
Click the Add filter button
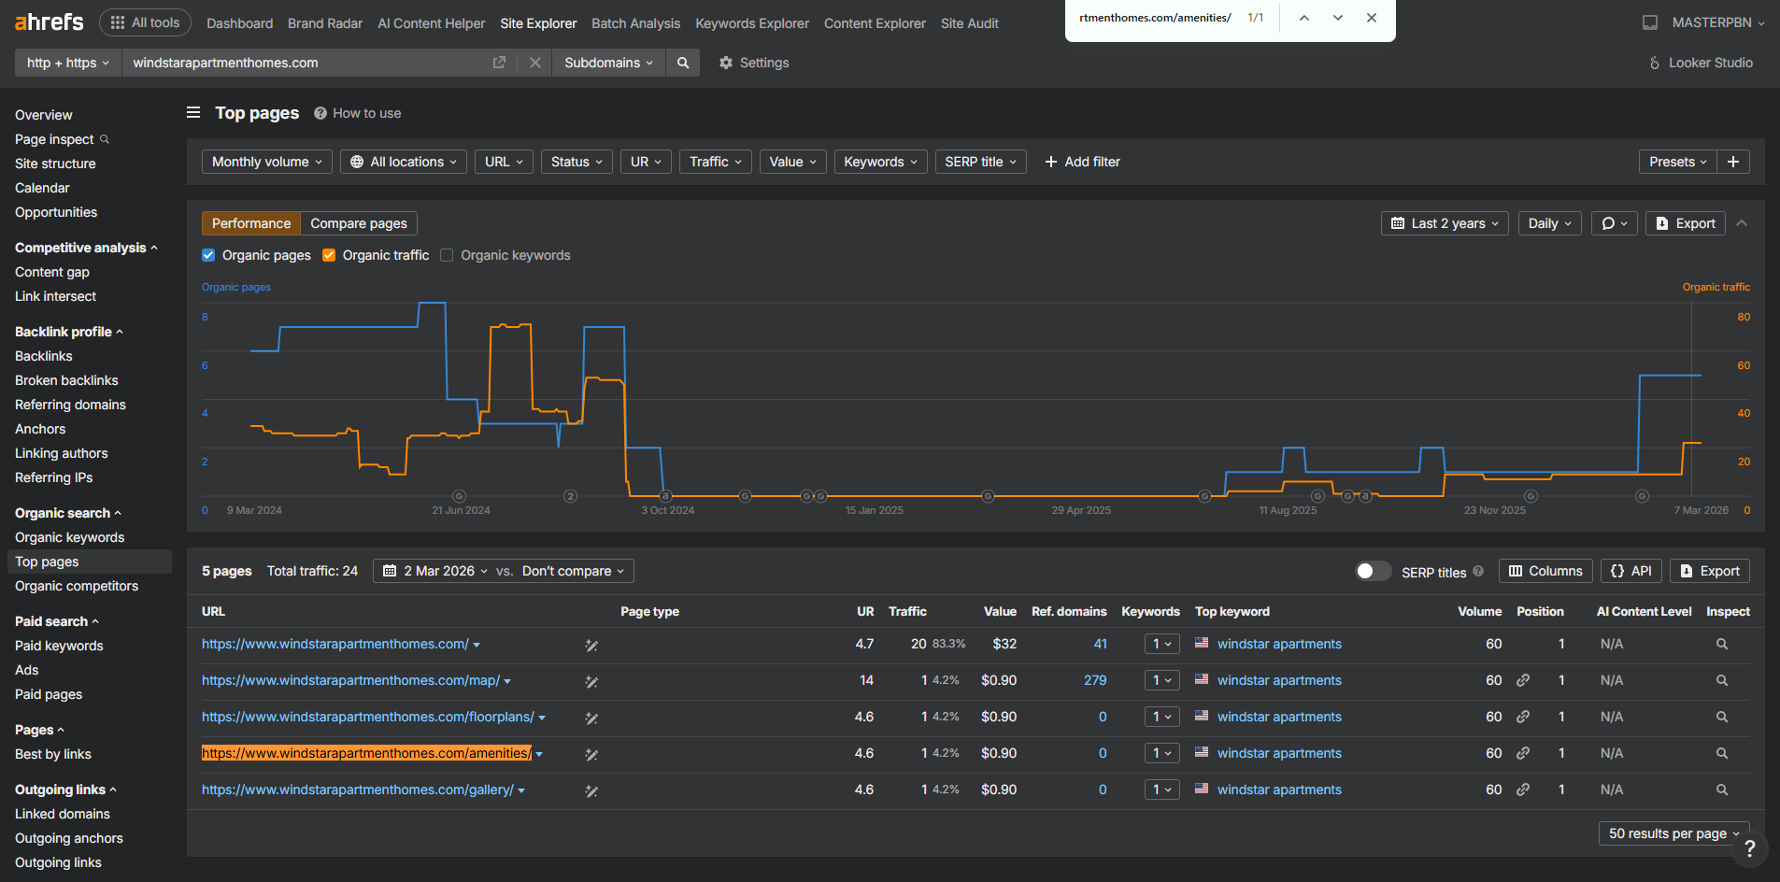click(1082, 162)
